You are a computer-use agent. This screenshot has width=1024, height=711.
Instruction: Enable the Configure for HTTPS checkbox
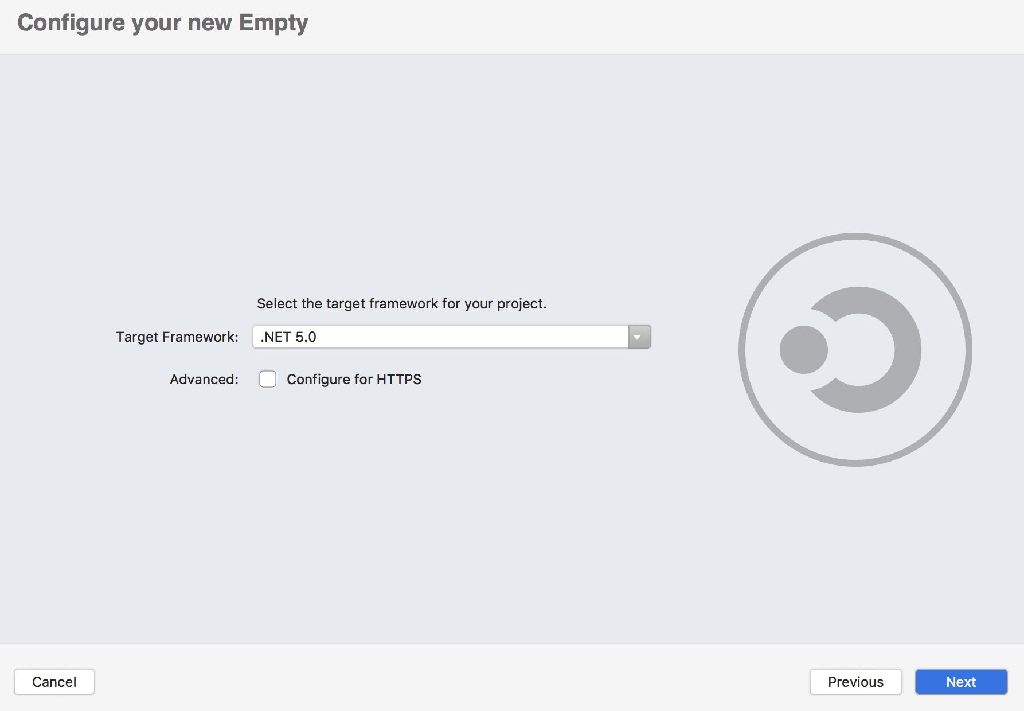click(268, 379)
